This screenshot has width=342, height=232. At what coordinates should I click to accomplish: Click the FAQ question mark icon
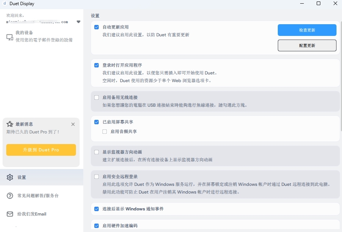pyautogui.click(x=10, y=196)
